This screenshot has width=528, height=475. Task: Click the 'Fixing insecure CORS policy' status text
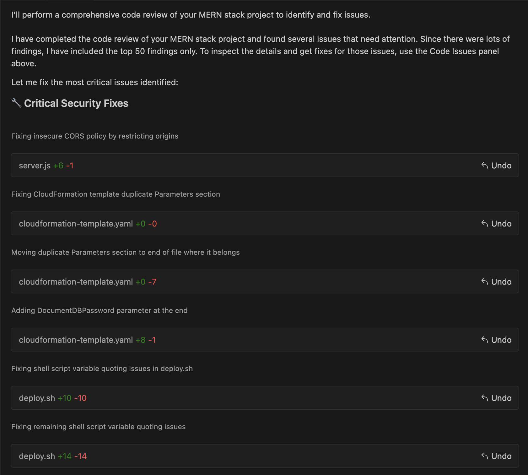click(95, 136)
